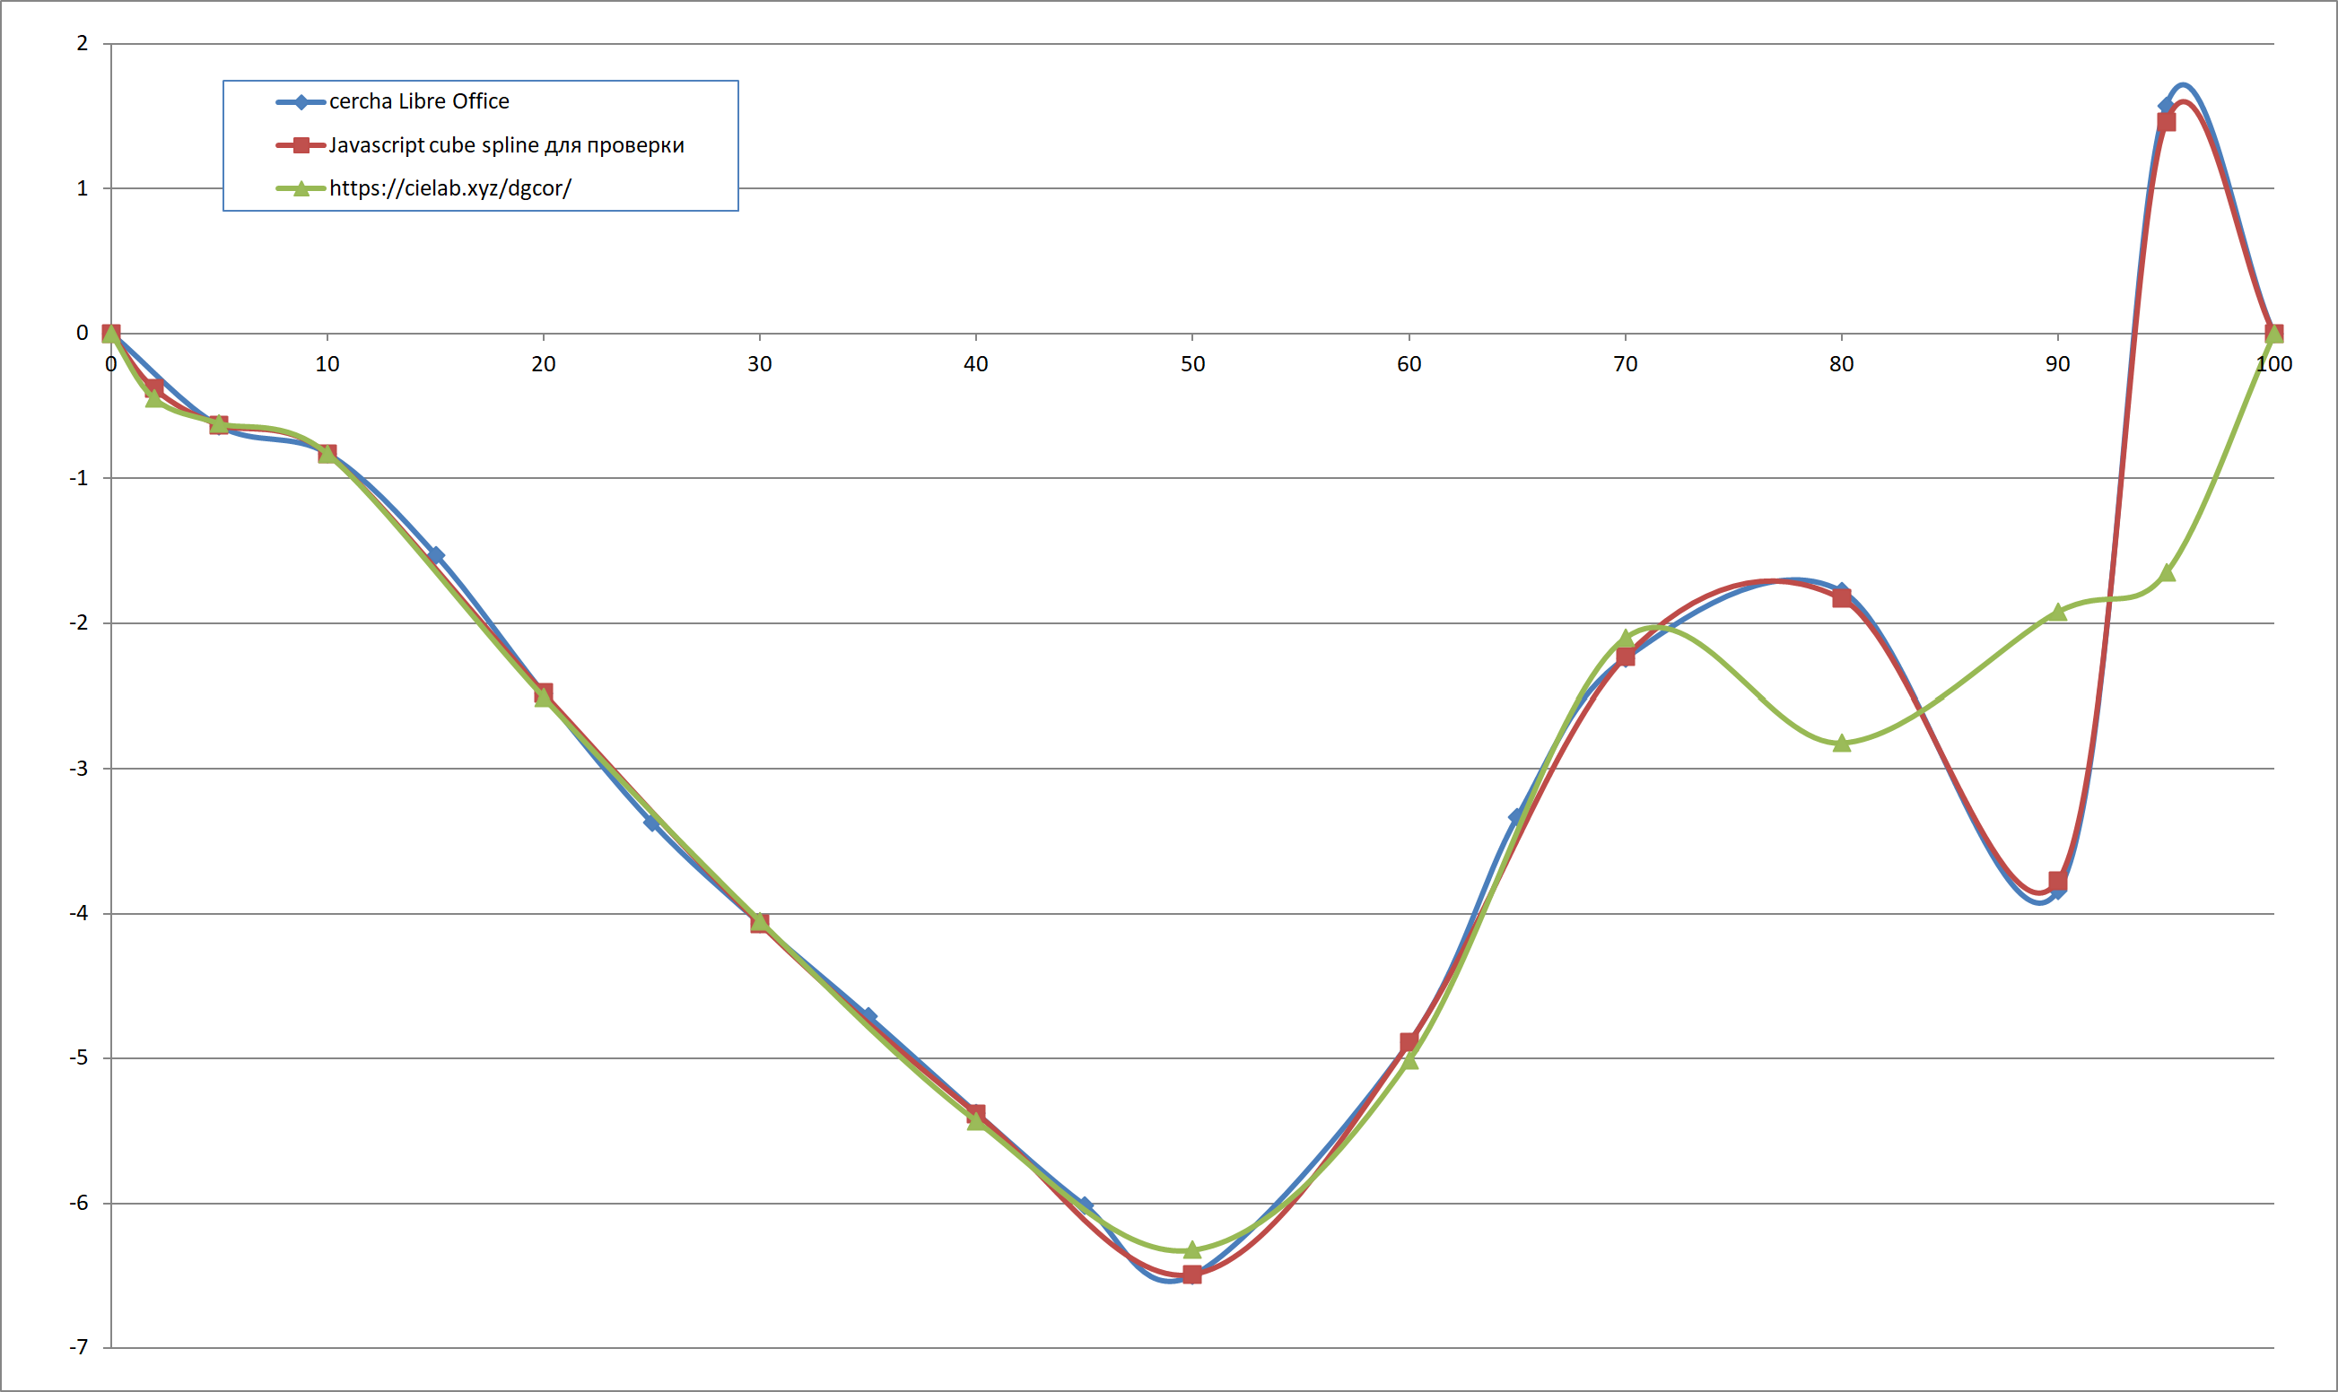Viewport: 2338px width, 1392px height.
Task: Click the blue diamond marker at x=15
Action: pyautogui.click(x=435, y=555)
